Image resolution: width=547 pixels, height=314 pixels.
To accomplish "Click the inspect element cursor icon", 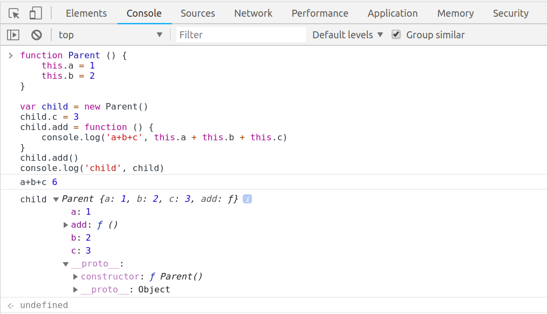I will click(15, 13).
